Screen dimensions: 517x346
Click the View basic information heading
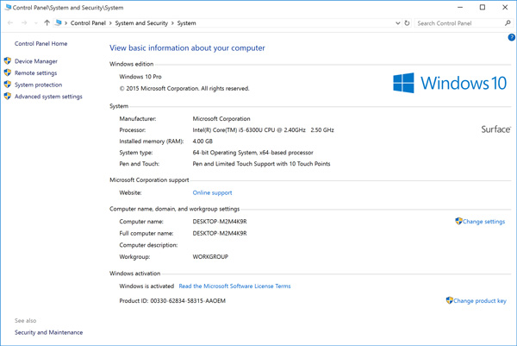pos(187,48)
